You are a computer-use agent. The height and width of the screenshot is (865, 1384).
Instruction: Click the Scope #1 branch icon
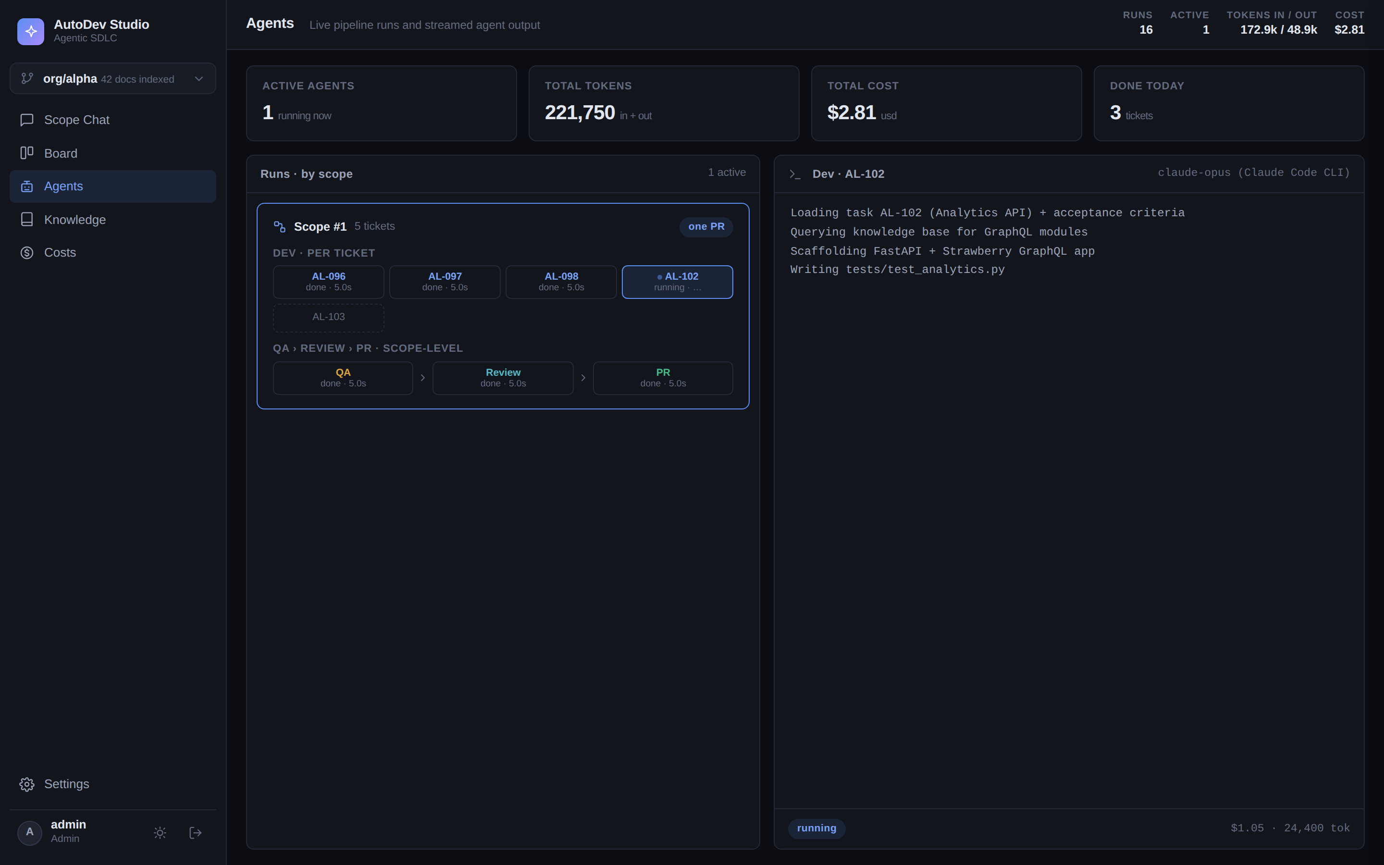point(280,226)
